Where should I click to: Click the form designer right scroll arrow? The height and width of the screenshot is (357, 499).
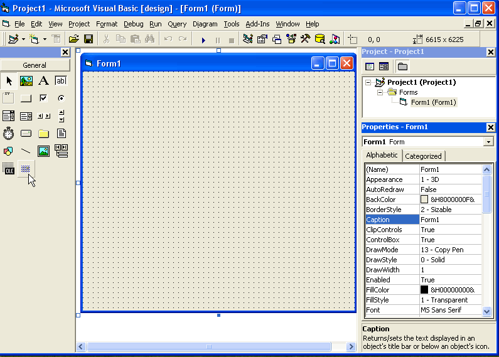point(351,346)
